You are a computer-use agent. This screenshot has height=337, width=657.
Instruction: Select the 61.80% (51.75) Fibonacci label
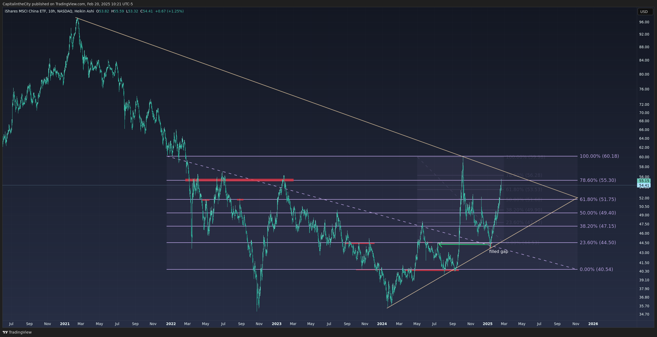coord(598,199)
